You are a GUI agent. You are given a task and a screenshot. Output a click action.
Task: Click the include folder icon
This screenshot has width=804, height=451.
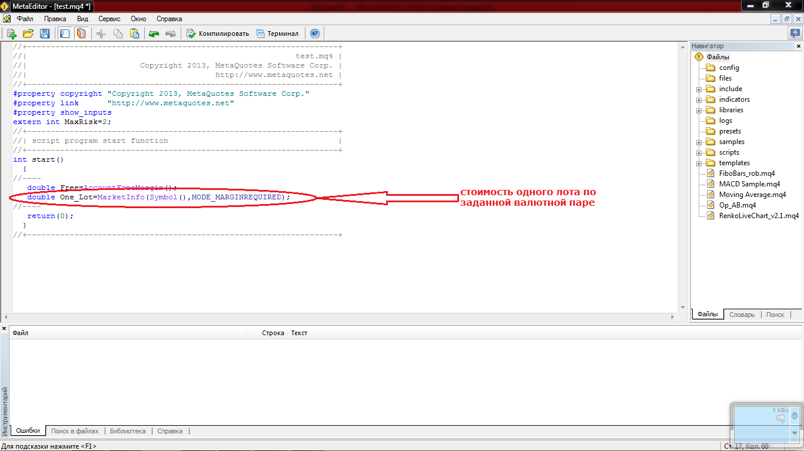pos(710,89)
